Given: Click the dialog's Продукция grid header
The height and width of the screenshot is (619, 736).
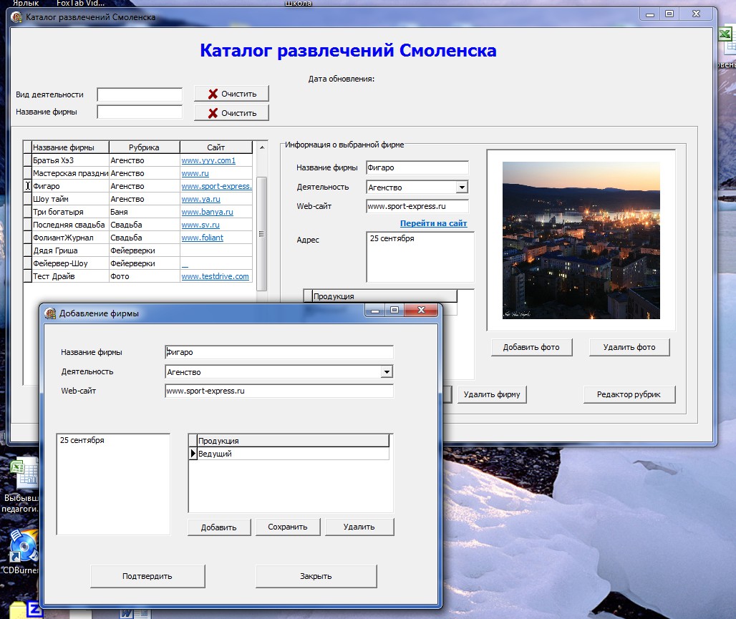Looking at the screenshot, I should tap(293, 441).
